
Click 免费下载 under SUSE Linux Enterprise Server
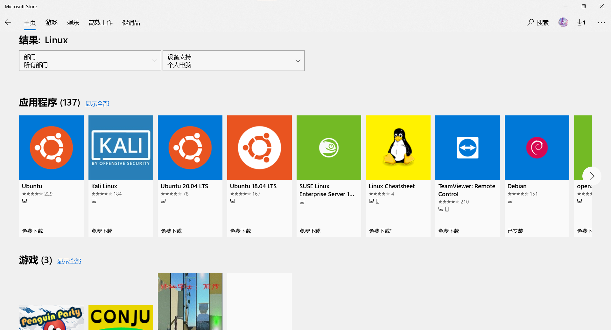pos(310,231)
